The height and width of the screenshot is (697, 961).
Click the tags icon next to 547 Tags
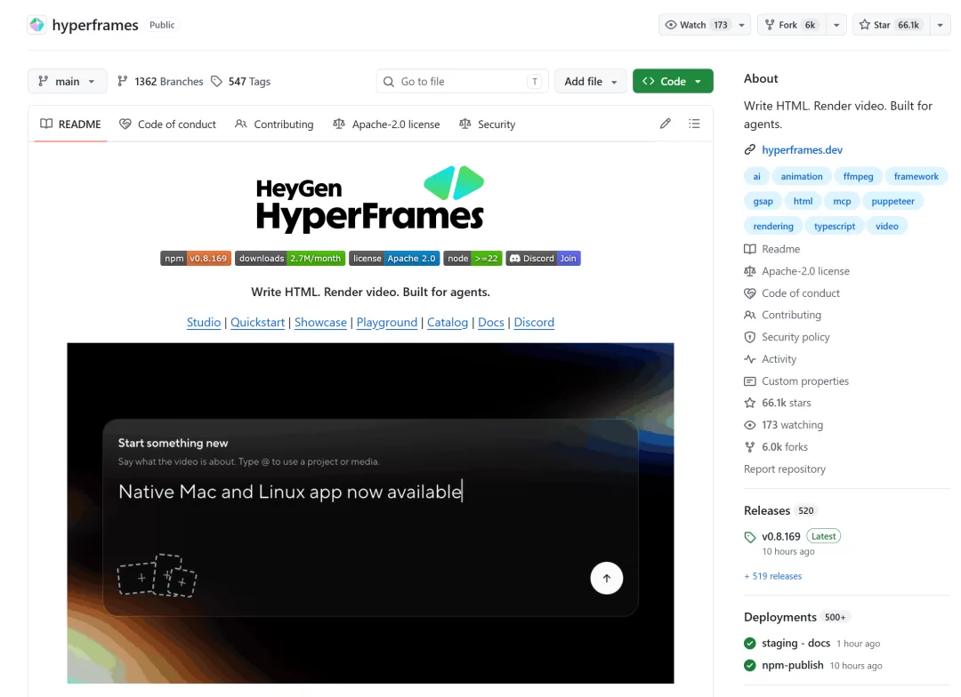(x=216, y=82)
